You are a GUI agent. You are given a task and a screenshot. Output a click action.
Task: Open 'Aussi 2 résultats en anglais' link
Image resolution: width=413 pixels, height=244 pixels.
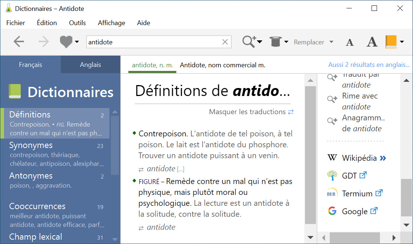369,65
